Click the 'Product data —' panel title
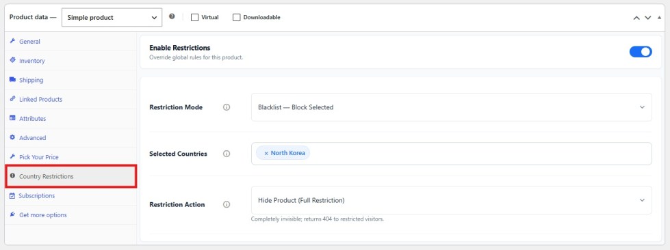 (x=33, y=18)
